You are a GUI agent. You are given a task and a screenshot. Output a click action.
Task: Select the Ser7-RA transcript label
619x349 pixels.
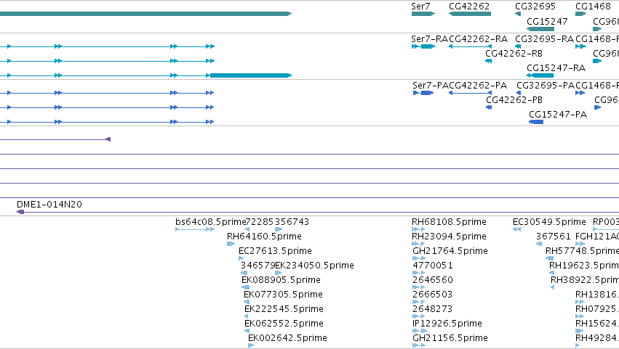[429, 39]
